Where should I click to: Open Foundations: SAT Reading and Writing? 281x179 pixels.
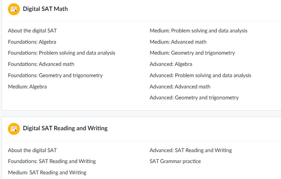click(x=52, y=161)
